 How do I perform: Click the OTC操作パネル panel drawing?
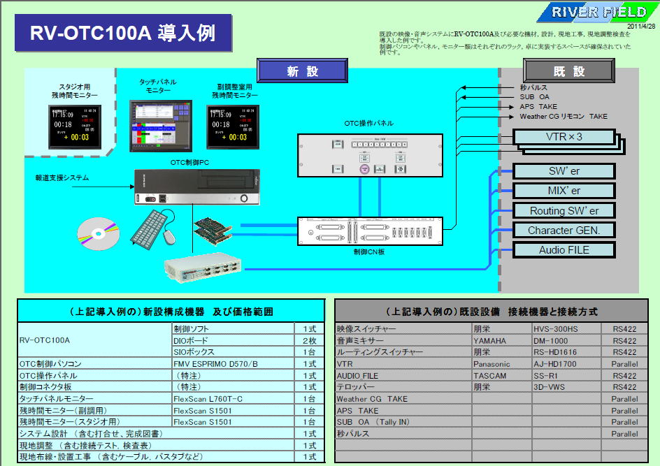click(x=370, y=156)
